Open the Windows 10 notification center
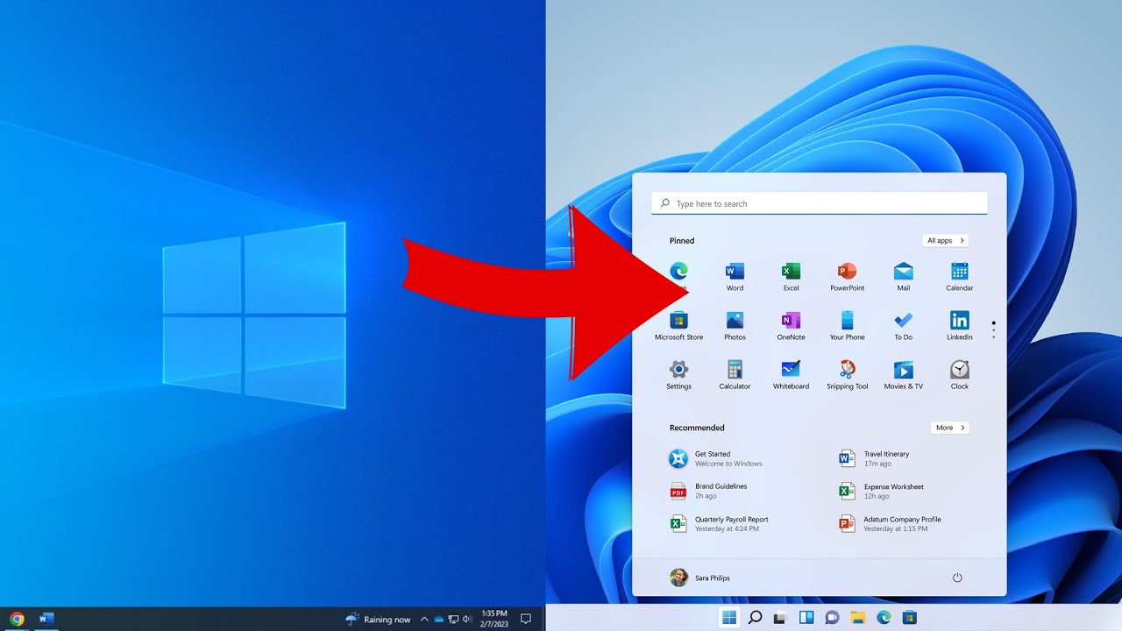 [x=526, y=619]
